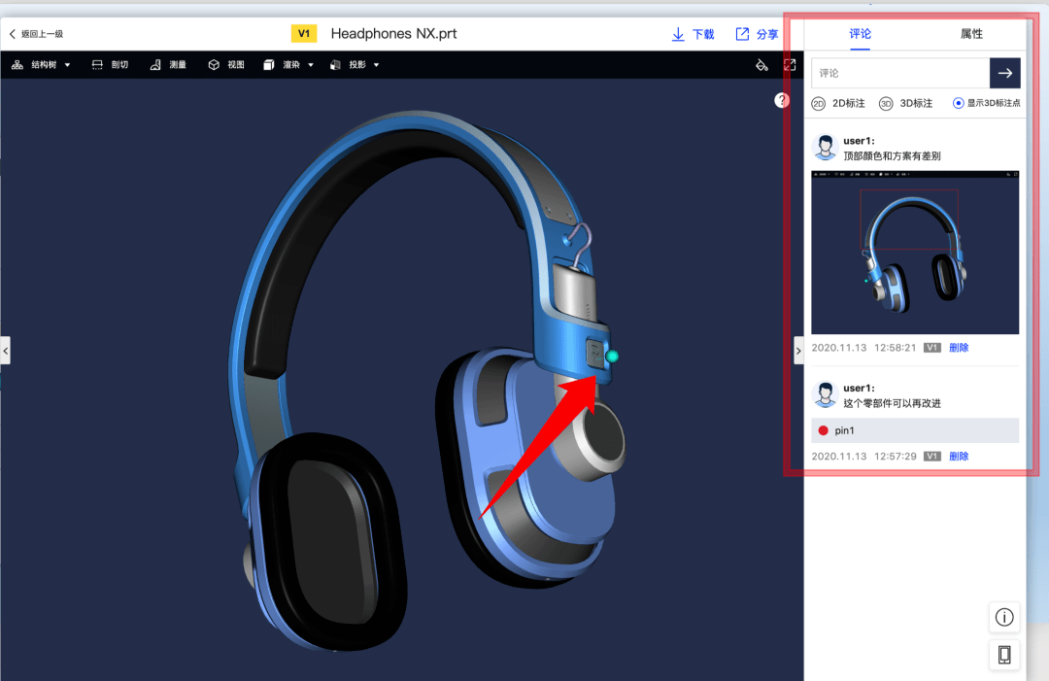Click the 渲染 render icon
Screen dimensions: 1049x681
pyautogui.click(x=268, y=65)
